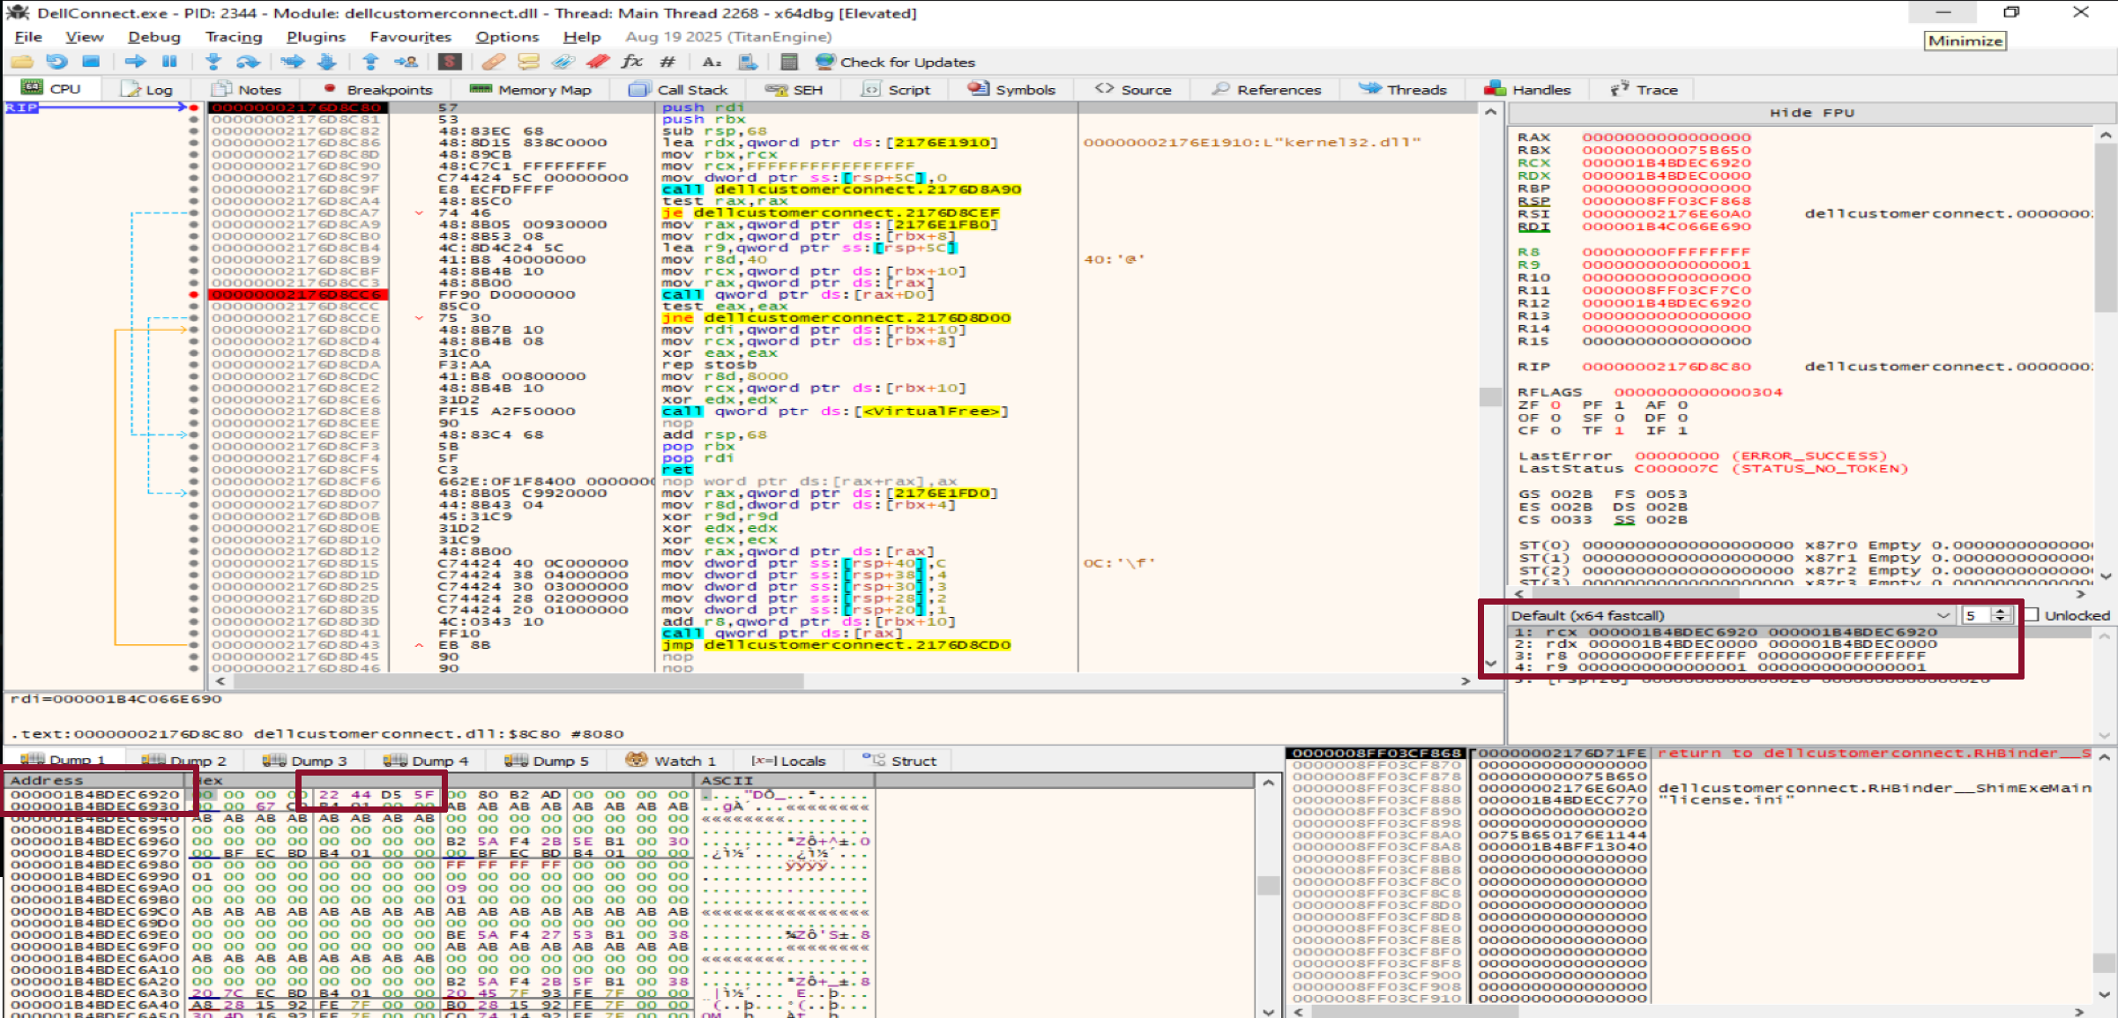Open the Favourites menu
The width and height of the screenshot is (2118, 1018).
click(410, 37)
